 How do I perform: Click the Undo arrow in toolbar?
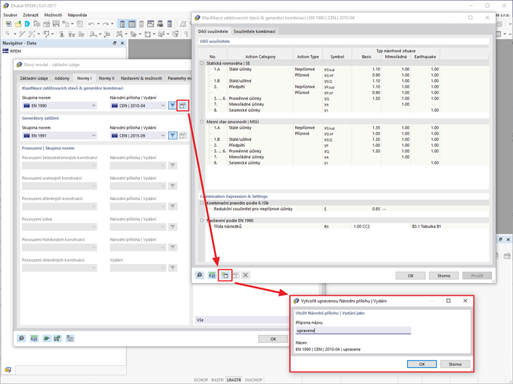click(x=91, y=24)
